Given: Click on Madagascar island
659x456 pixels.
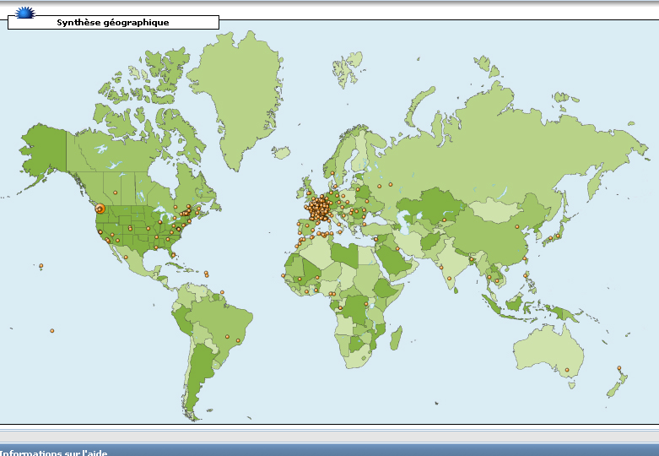Looking at the screenshot, I should [x=393, y=335].
